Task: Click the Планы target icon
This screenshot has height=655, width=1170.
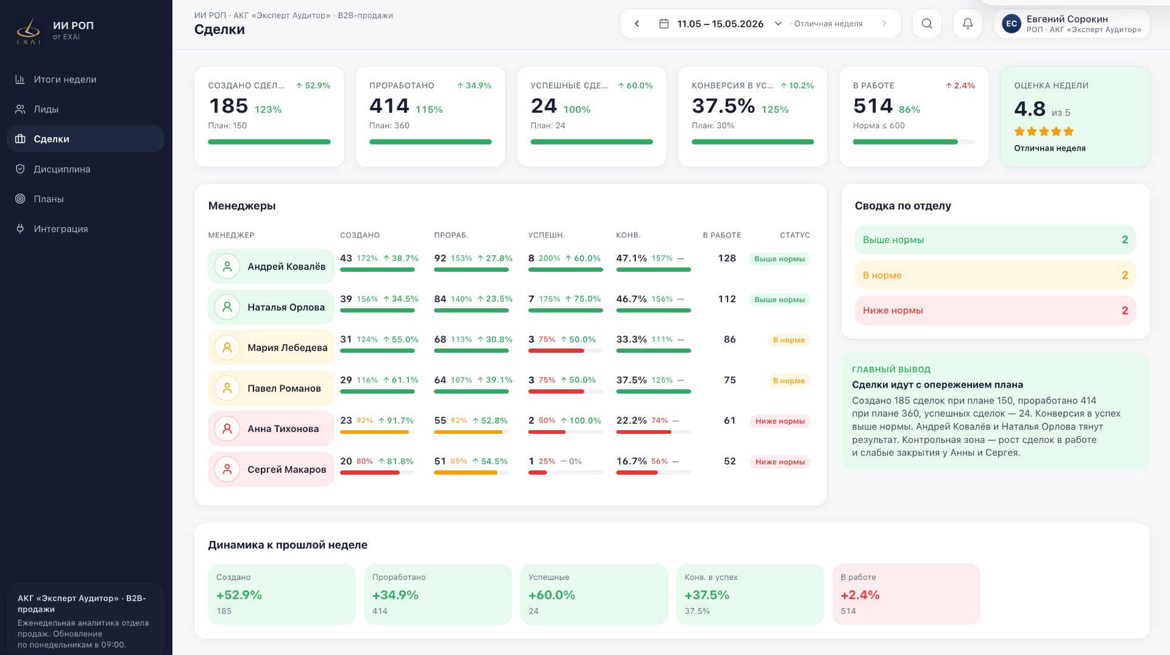Action: point(20,199)
